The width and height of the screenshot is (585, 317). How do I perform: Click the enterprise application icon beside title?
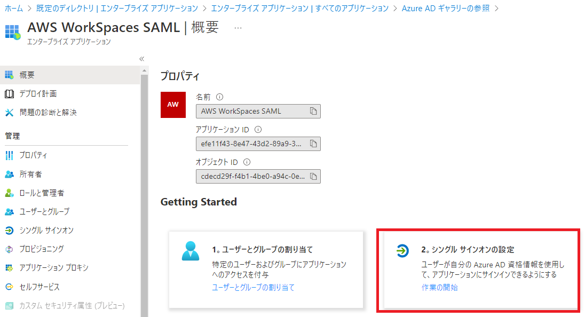click(x=12, y=32)
